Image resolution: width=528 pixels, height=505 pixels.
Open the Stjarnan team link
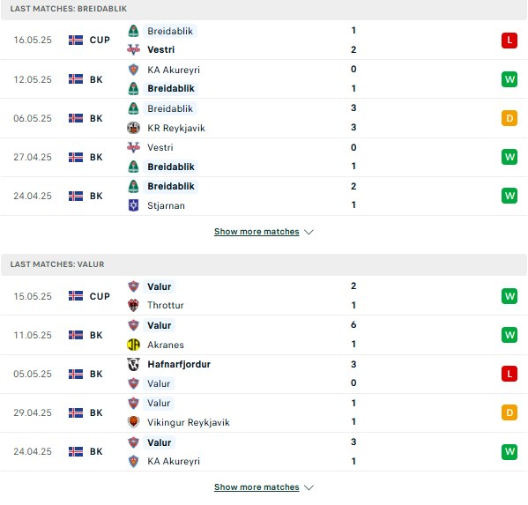[166, 205]
